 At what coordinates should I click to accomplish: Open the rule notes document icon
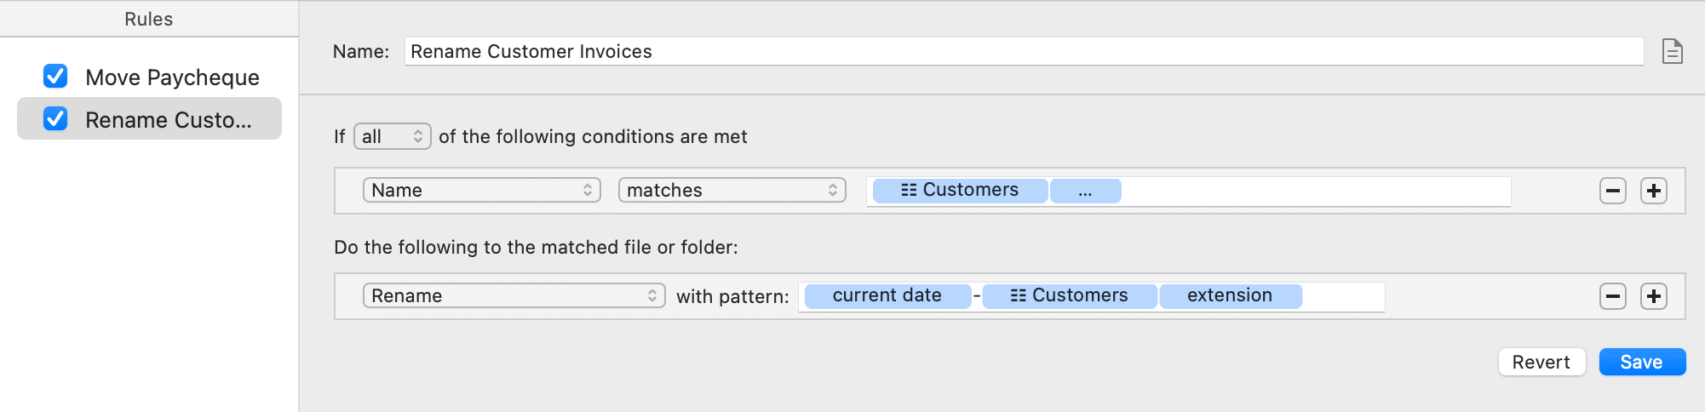point(1672,52)
